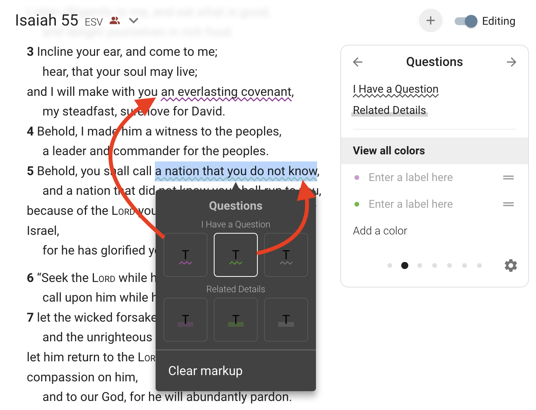This screenshot has width=536, height=410.
Task: Apply purple squiggly underline question markup
Action: click(x=185, y=255)
